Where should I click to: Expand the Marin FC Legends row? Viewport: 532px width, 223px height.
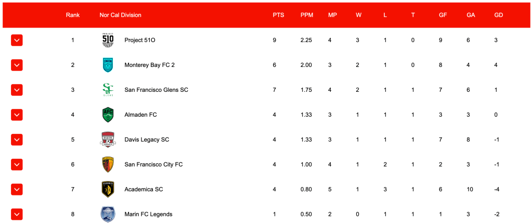pyautogui.click(x=17, y=214)
